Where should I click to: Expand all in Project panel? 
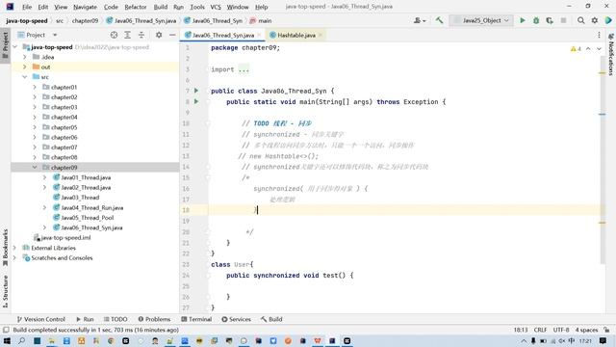coord(128,35)
